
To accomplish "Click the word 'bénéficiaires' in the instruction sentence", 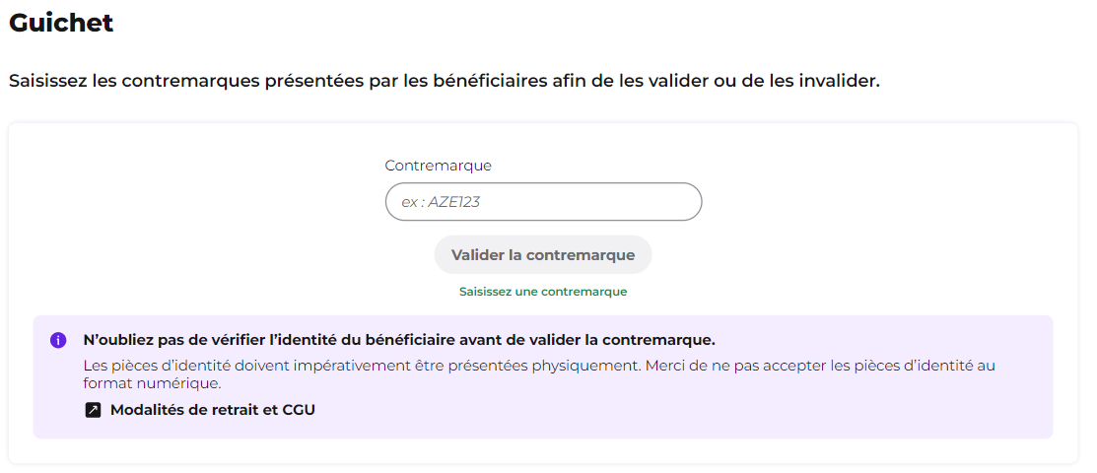I will click(x=490, y=81).
